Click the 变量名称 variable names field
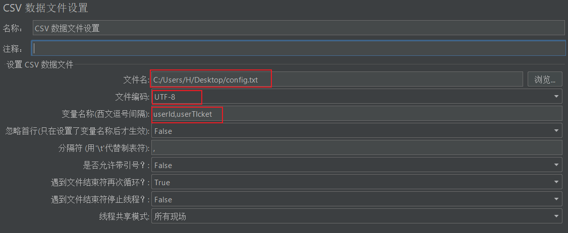 pyautogui.click(x=356, y=114)
